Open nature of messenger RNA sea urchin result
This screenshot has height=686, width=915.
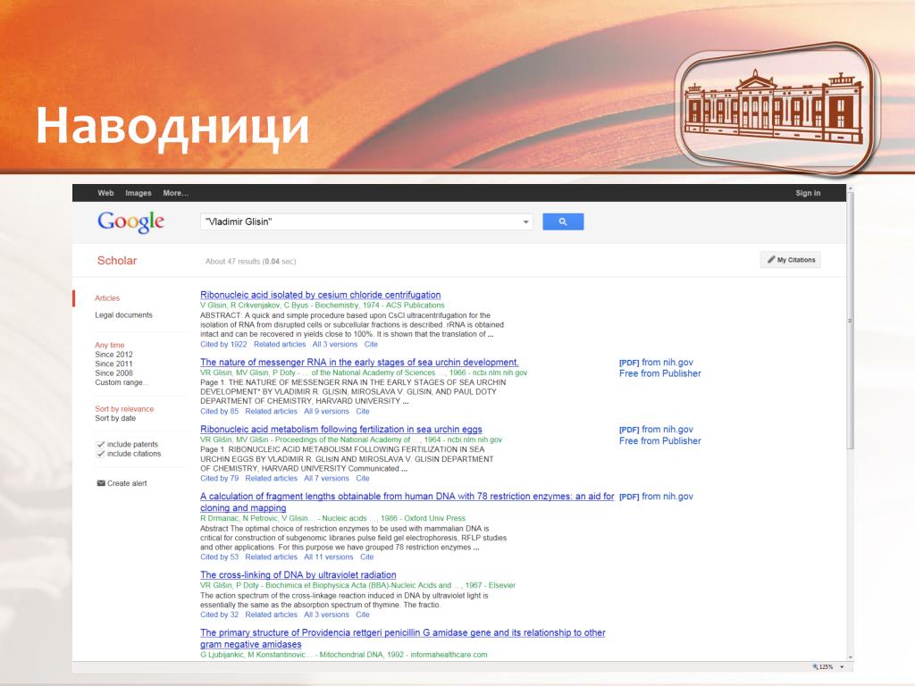click(359, 363)
